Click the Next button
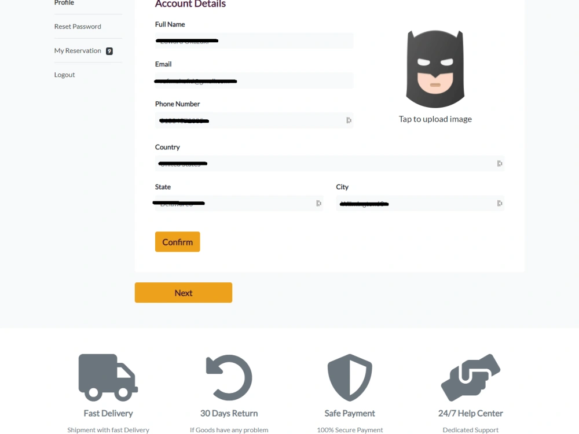Screen dimensions: 579x434 click(184, 293)
